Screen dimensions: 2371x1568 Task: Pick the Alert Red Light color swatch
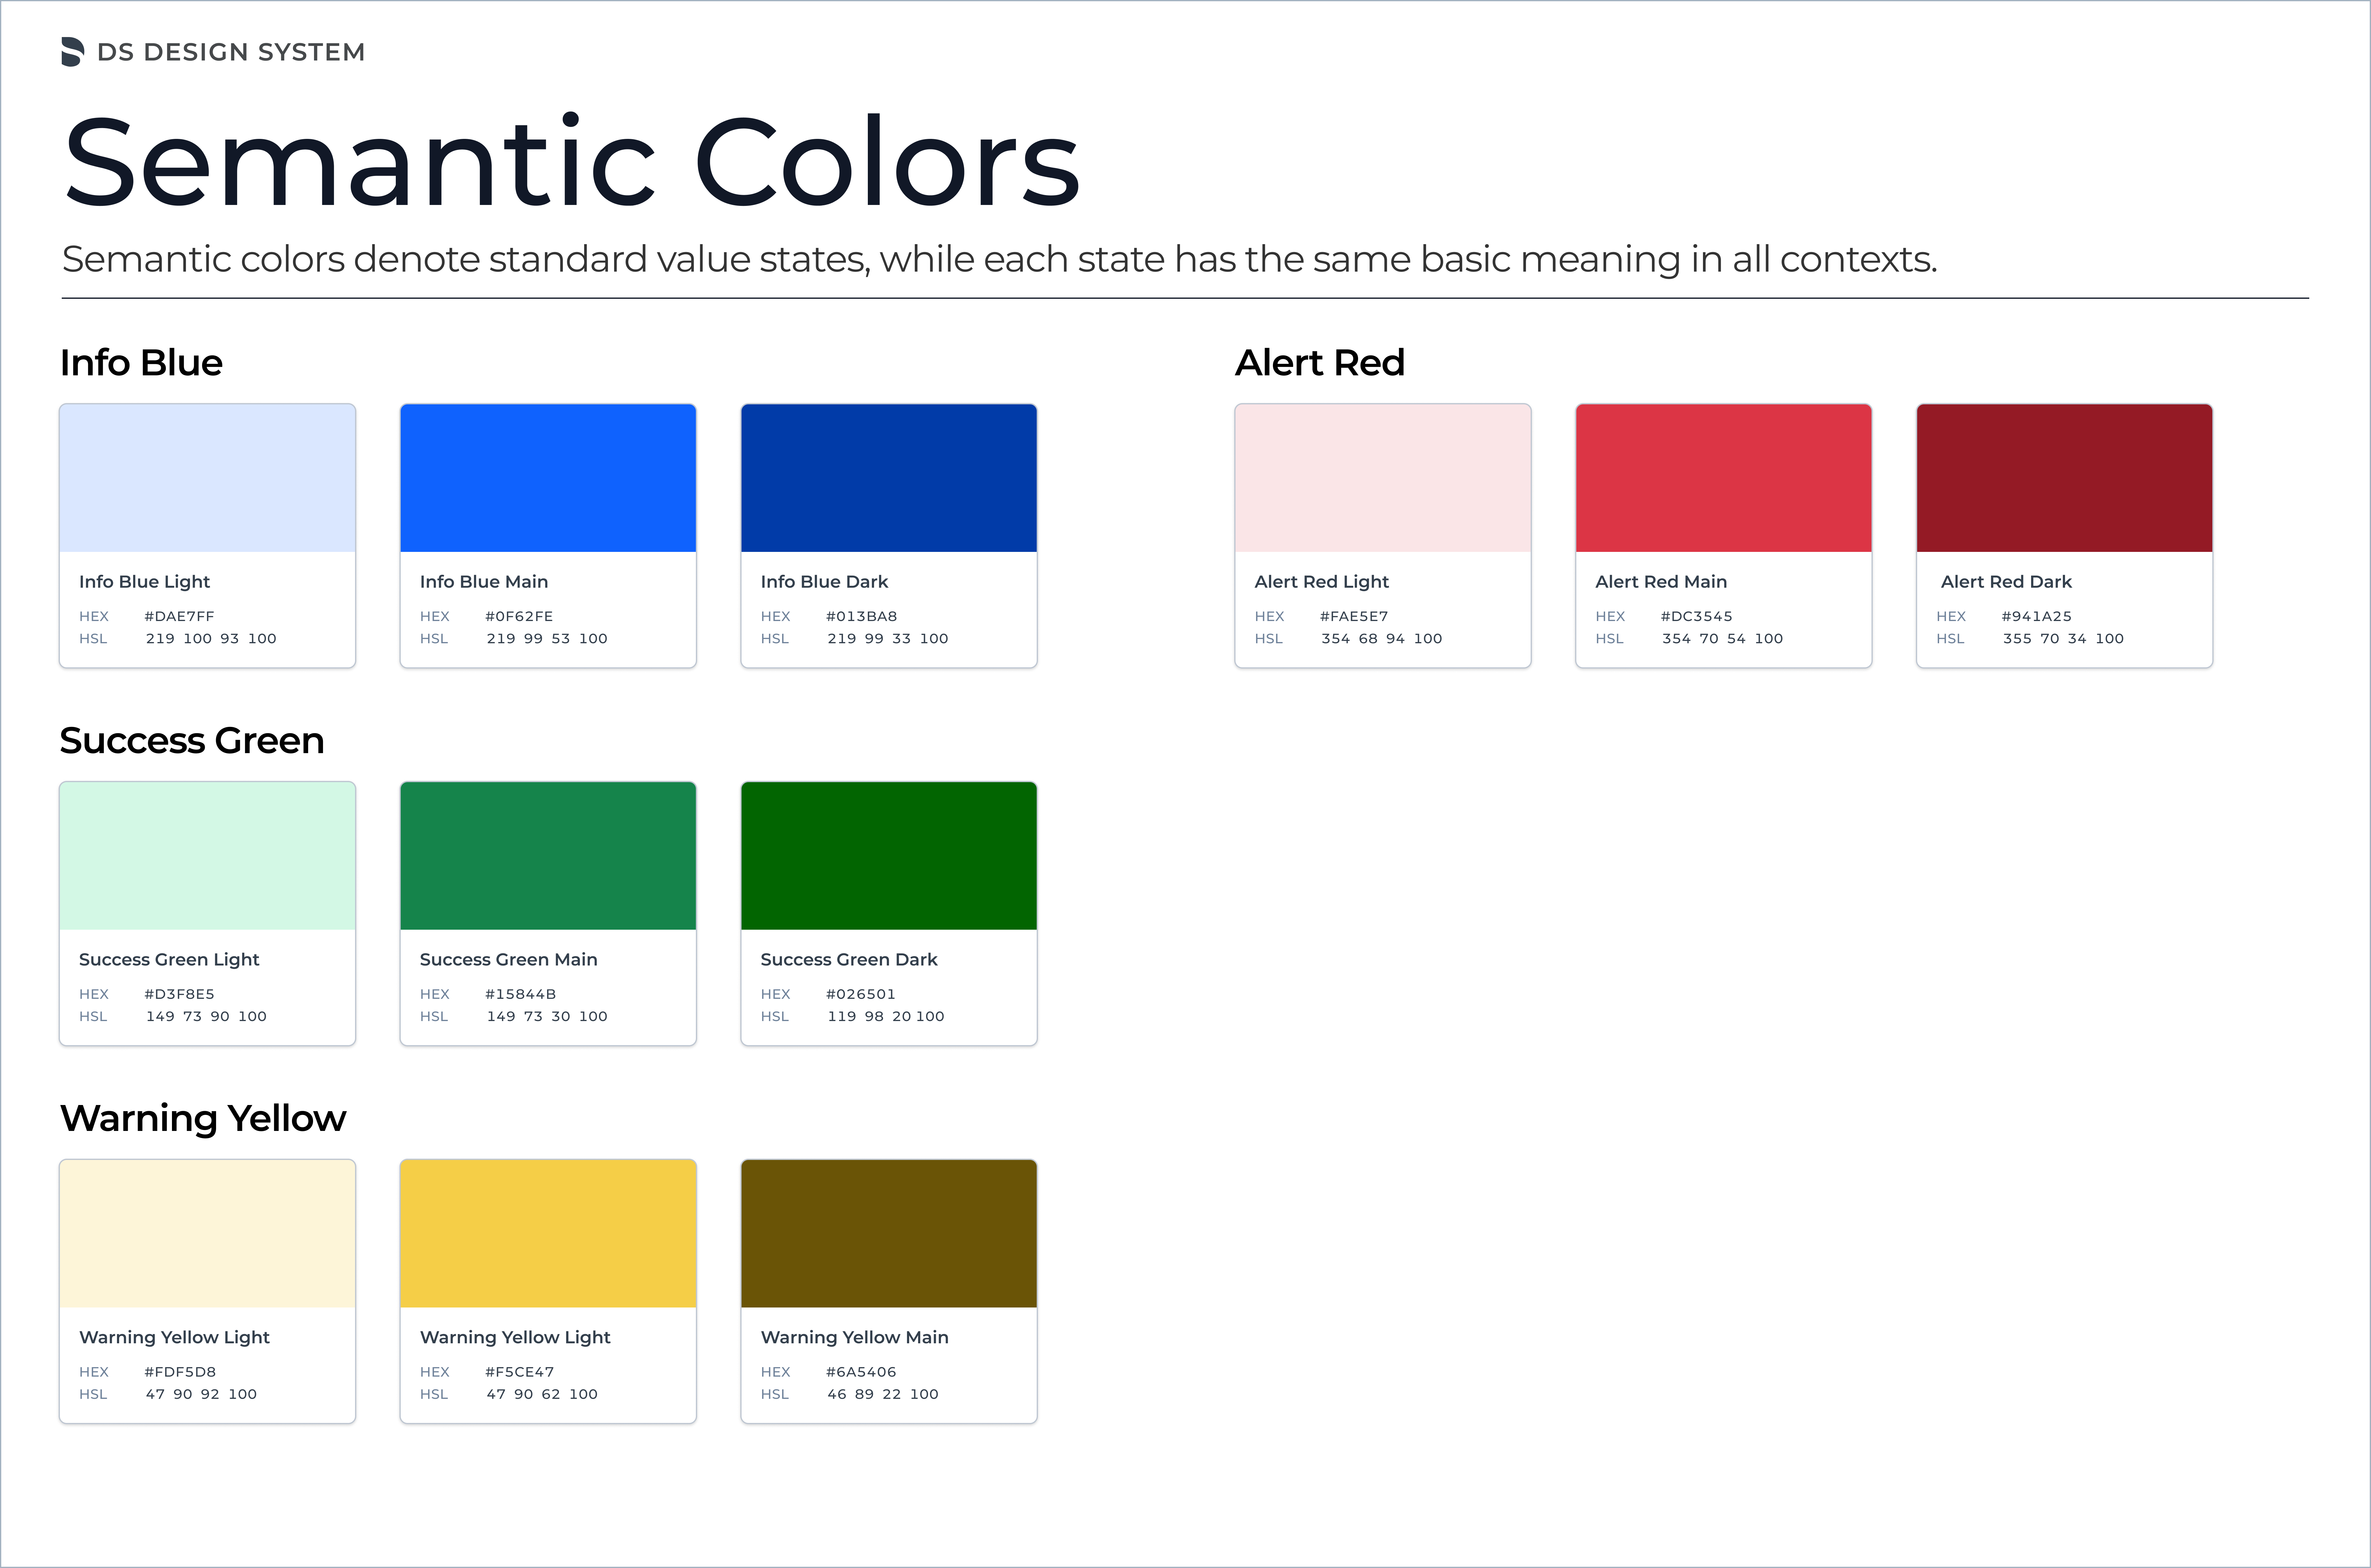click(1383, 478)
